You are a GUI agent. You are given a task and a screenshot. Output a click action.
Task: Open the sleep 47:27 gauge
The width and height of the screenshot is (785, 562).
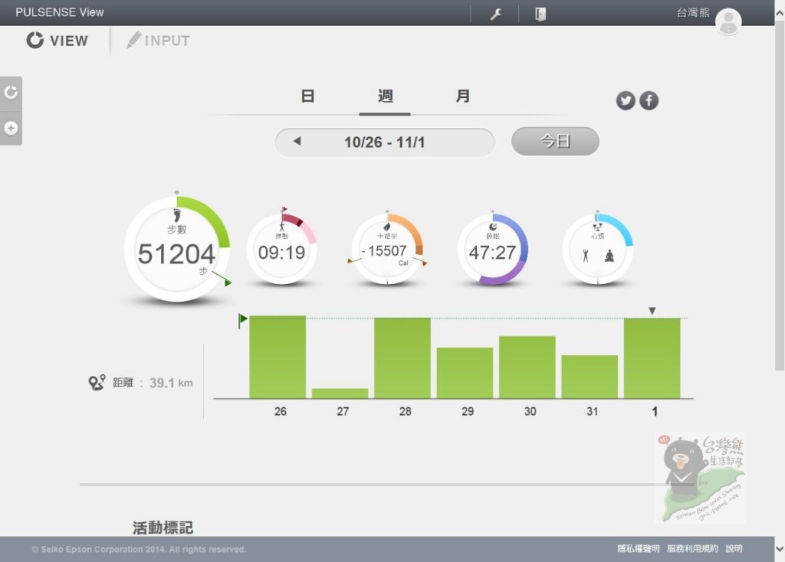tap(493, 249)
